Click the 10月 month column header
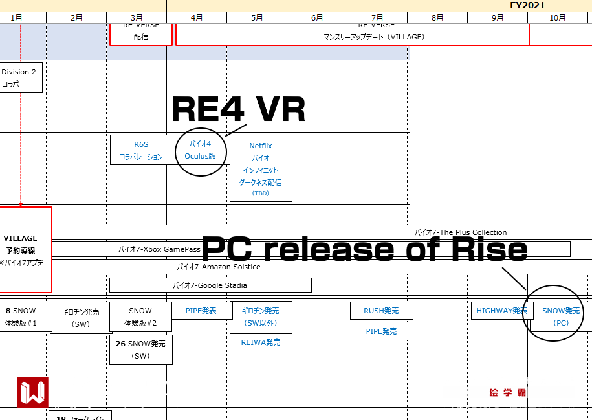The image size is (592, 420). [x=558, y=17]
